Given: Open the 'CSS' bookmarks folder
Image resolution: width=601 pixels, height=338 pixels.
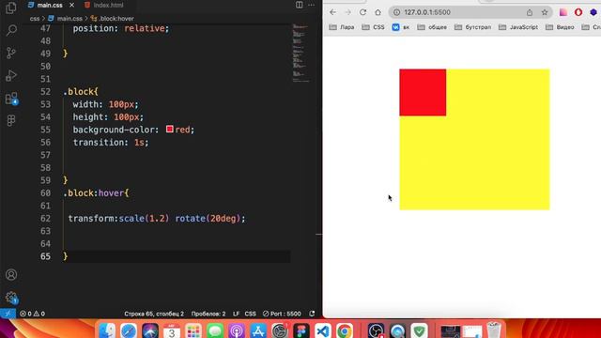Looking at the screenshot, I should 374,27.
